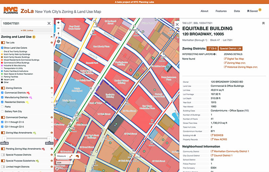
Task: Zoom in on the map
Action: point(59,23)
